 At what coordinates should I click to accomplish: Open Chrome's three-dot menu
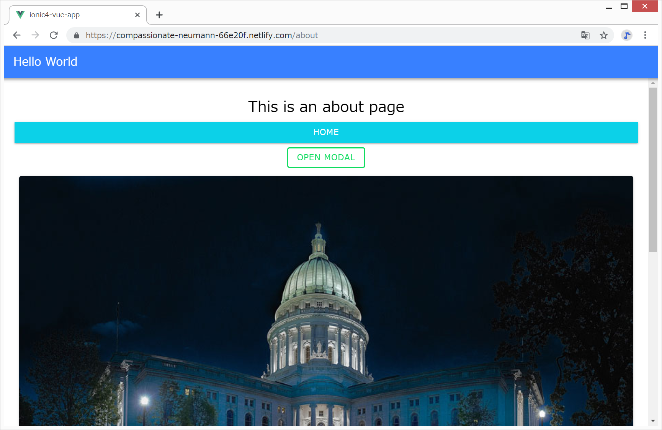[645, 35]
